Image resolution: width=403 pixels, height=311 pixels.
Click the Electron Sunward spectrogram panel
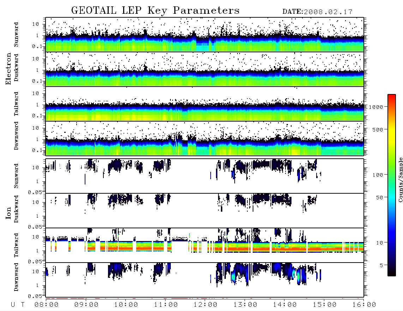[205, 35]
